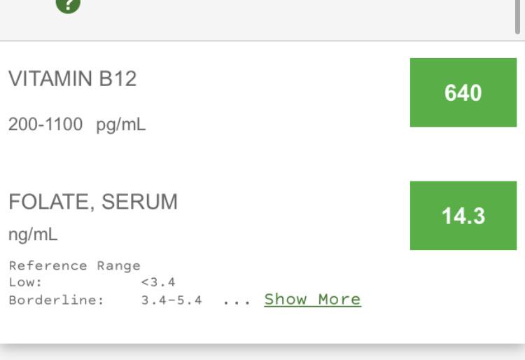The image size is (525, 360).
Task: Click the Reference Range heading
Action: pos(74,265)
